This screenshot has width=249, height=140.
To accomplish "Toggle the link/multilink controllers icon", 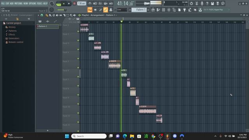I will click(105, 10).
